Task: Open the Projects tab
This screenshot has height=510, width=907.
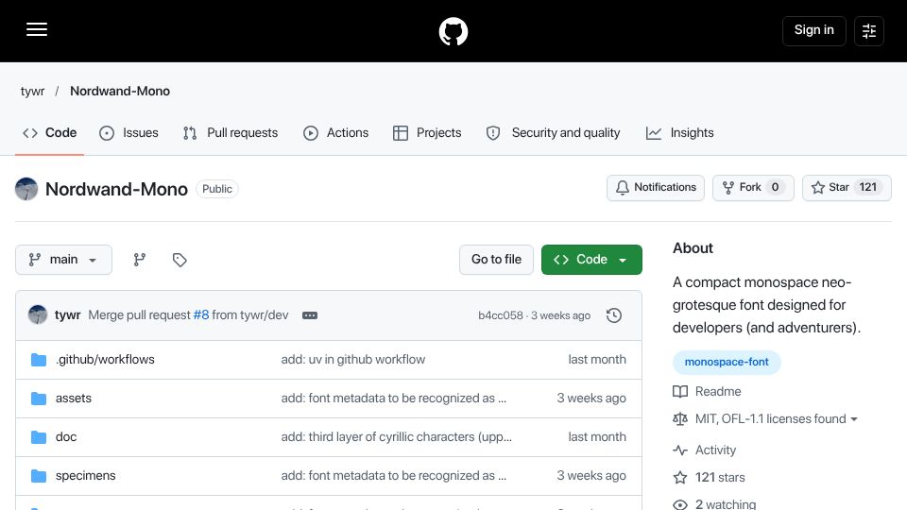Action: [427, 133]
